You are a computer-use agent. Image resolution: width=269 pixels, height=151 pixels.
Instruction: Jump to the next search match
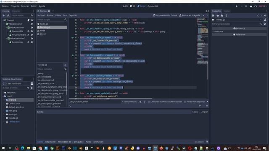[x=145, y=102]
